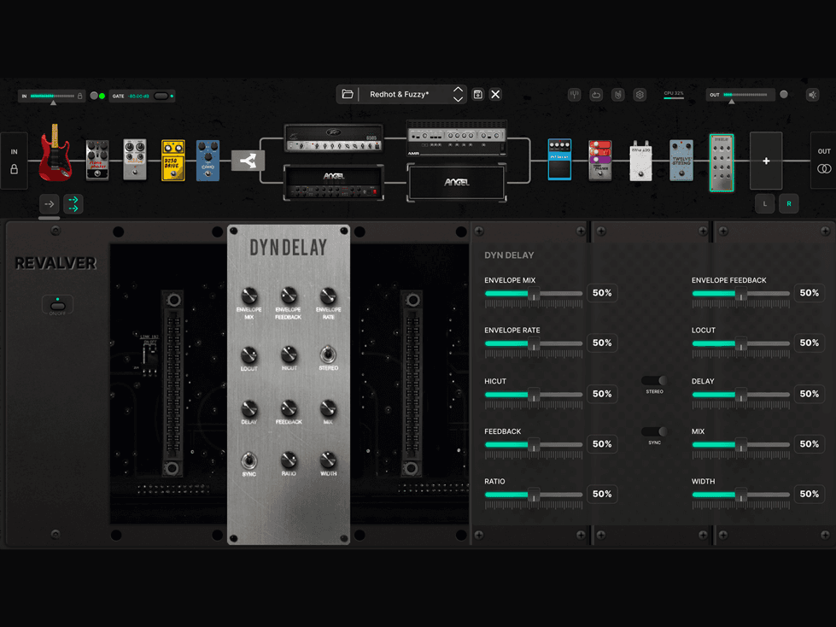Click the looper icon in top toolbar
Image resolution: width=836 pixels, height=627 pixels.
click(x=596, y=94)
